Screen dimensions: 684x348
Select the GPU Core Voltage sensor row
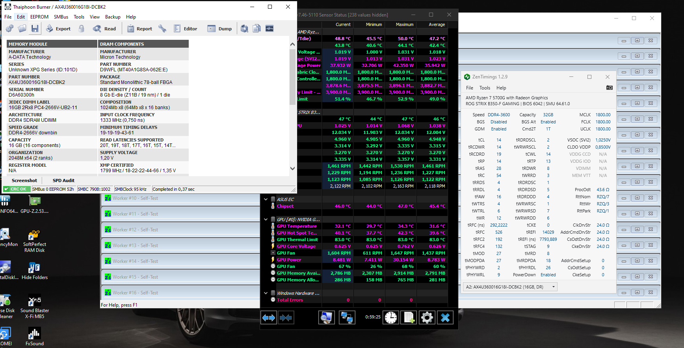click(358, 246)
